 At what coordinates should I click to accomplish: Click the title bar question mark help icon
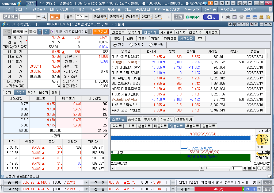[250, 3]
